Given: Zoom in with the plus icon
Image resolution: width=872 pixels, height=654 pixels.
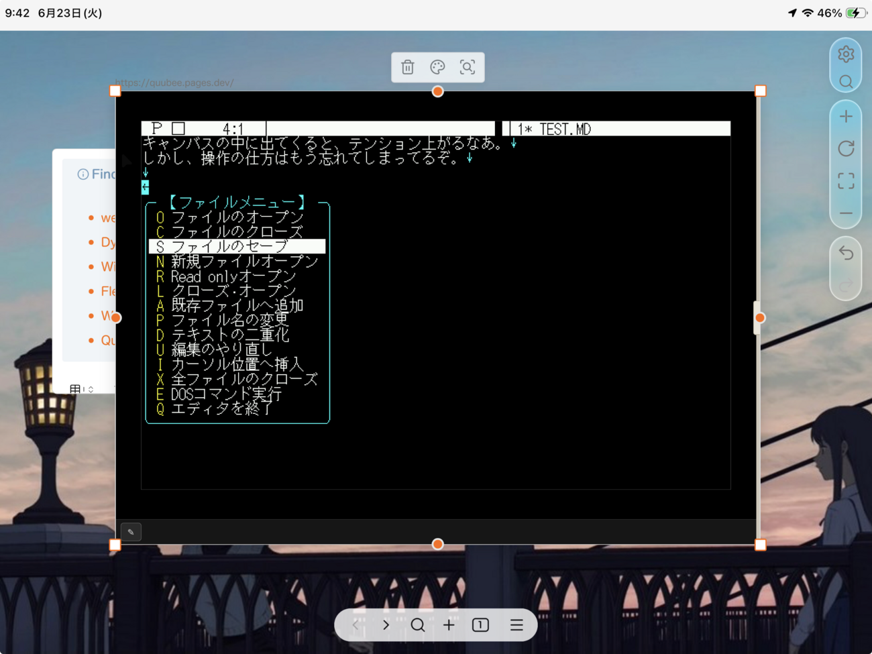Looking at the screenshot, I should 846,117.
